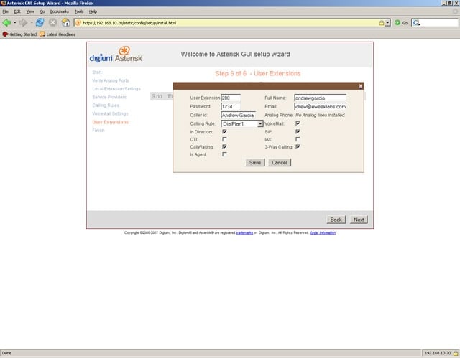This screenshot has width=460, height=358.
Task: Click the stop loading icon
Action: [52, 22]
